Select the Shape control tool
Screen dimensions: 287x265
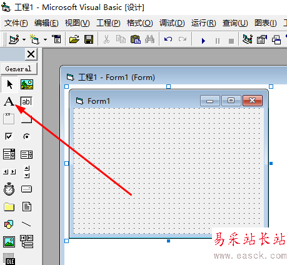[x=9, y=224]
